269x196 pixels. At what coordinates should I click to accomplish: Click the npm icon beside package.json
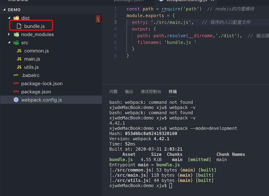[16, 91]
